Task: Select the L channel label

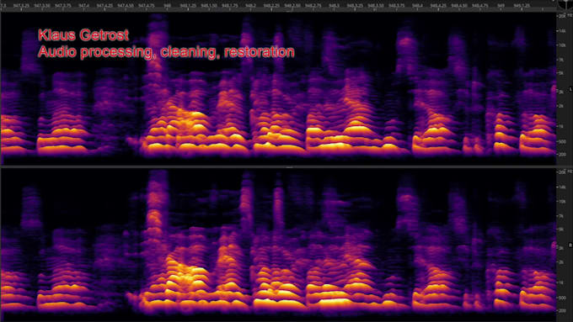Action: click(x=570, y=89)
